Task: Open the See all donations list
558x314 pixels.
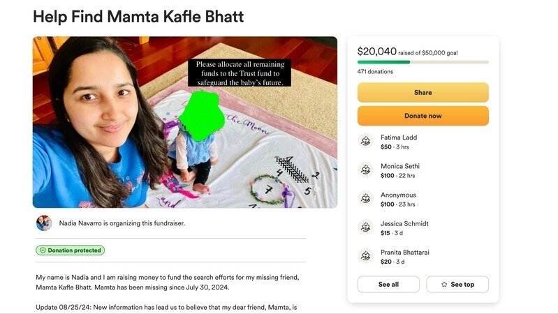Action: click(388, 285)
